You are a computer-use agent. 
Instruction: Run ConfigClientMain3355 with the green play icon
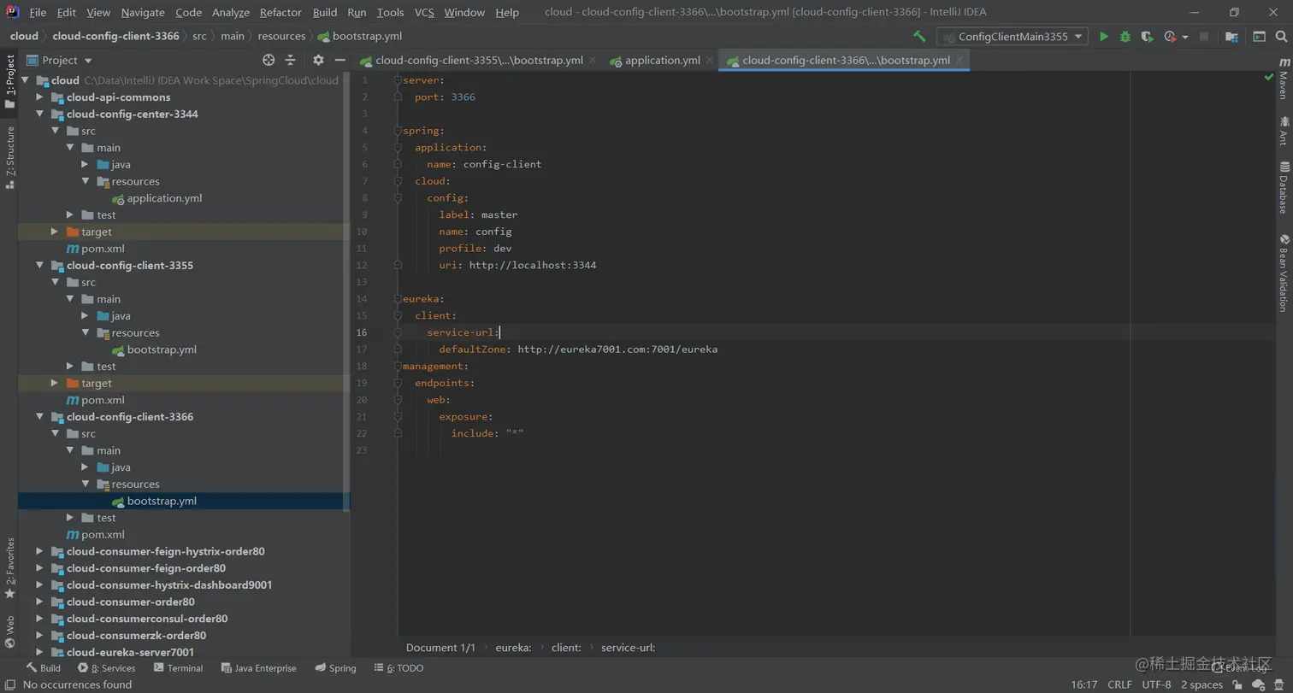[x=1104, y=37]
